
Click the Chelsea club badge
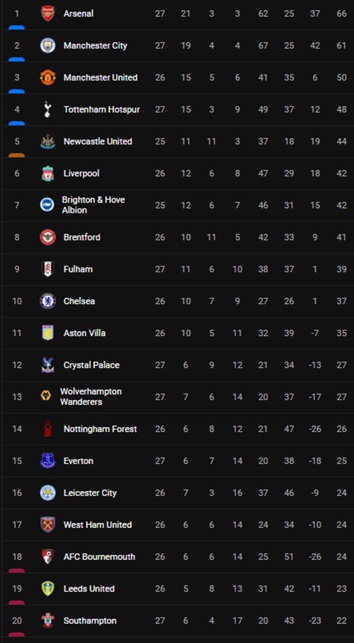48,301
